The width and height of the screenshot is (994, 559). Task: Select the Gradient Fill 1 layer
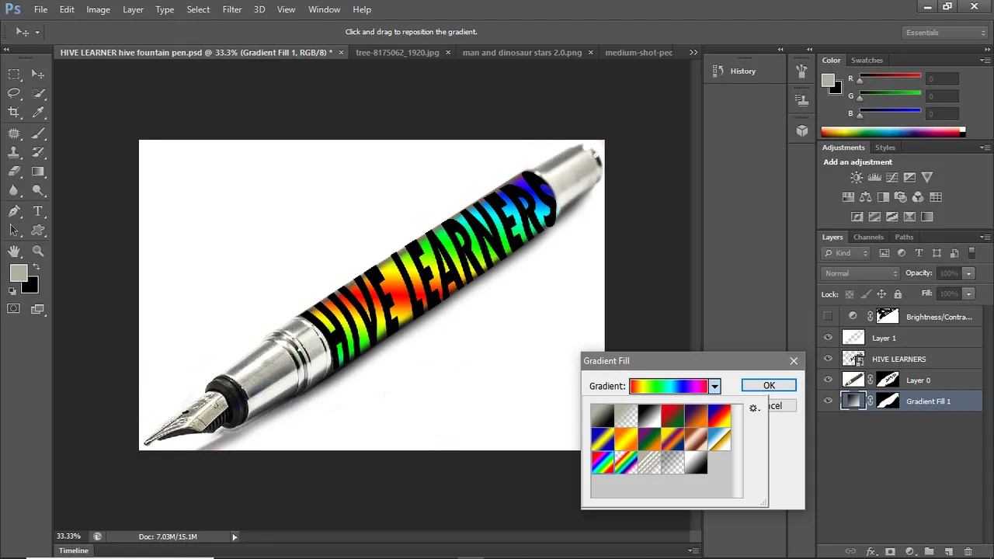pos(928,401)
